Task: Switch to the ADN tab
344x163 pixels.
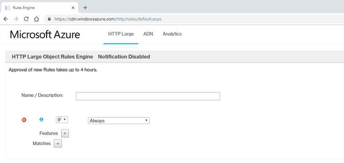Action: [148, 34]
